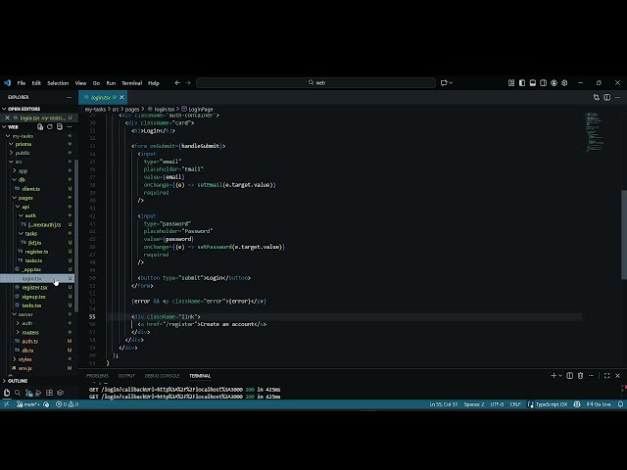
Task: Click the editor minimap preview
Action: click(x=594, y=132)
